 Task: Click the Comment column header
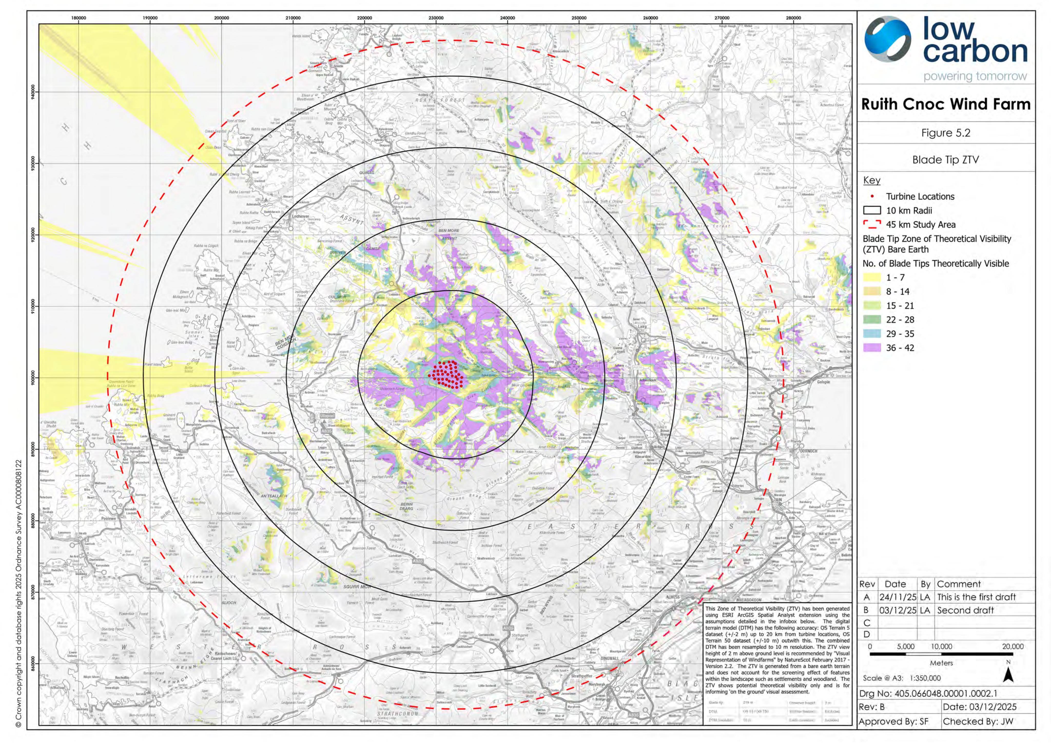coord(959,584)
